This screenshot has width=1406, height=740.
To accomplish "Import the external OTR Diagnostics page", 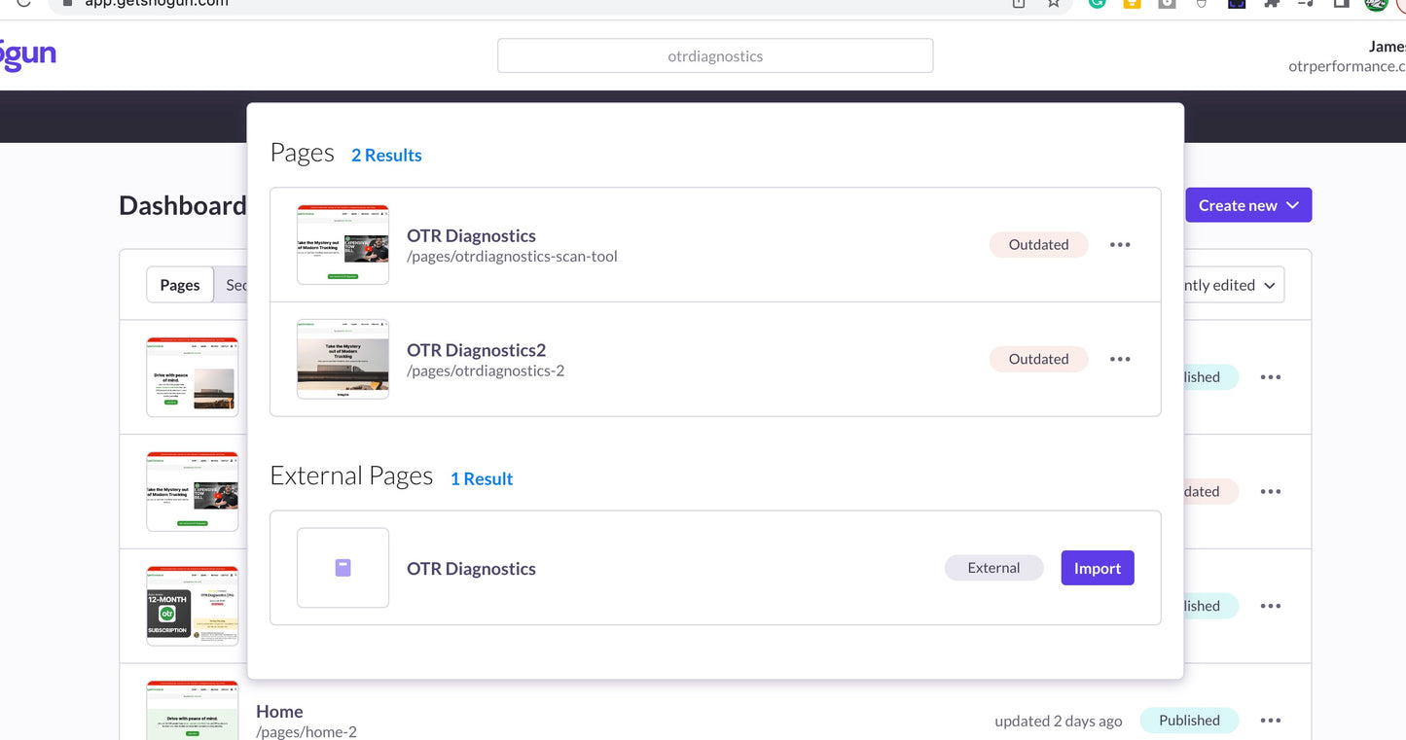I will [1097, 569].
